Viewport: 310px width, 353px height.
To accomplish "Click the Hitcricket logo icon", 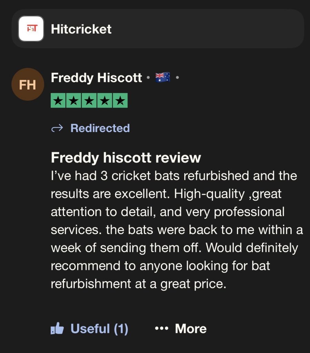I will click(x=31, y=29).
